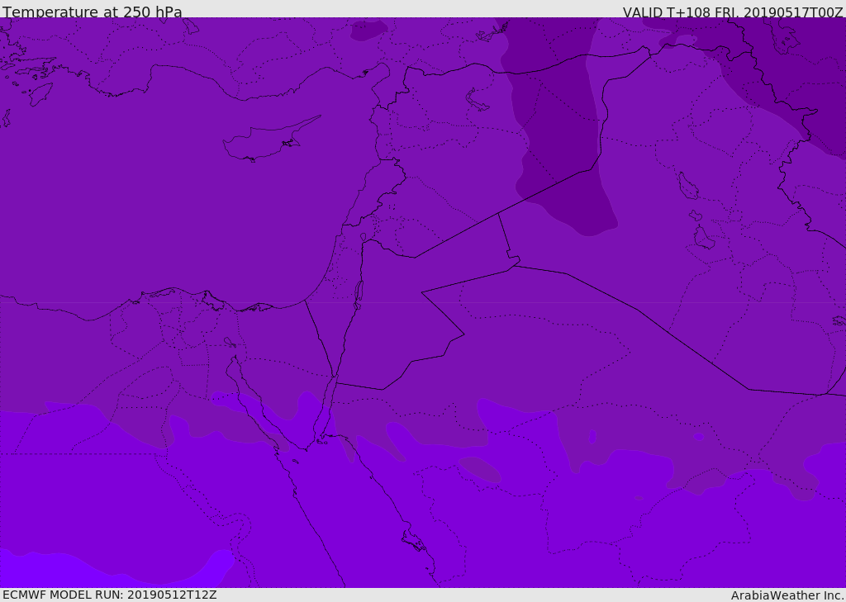Click the medium-purple oval patch in Saudi Arabia

point(480,469)
